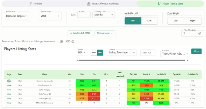
Task: Sort by the Pulled-Air % column header
Action: click(192, 74)
